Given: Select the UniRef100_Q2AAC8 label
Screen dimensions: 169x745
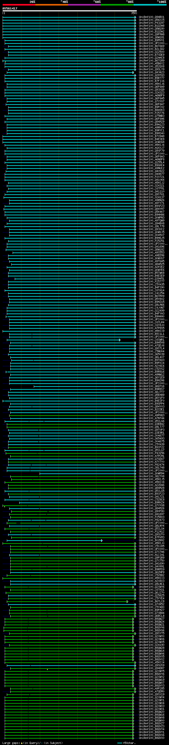Looking at the screenshot, I should click(x=151, y=58).
